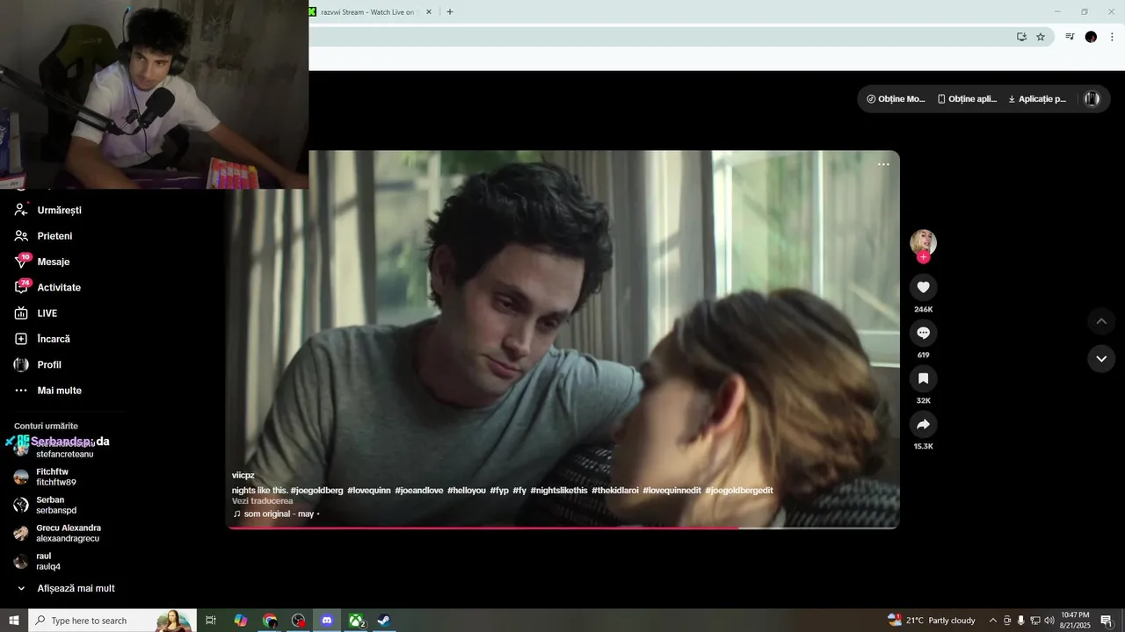The image size is (1125, 632).
Task: Click the Activitate icon with badge 74
Action: tap(22, 287)
